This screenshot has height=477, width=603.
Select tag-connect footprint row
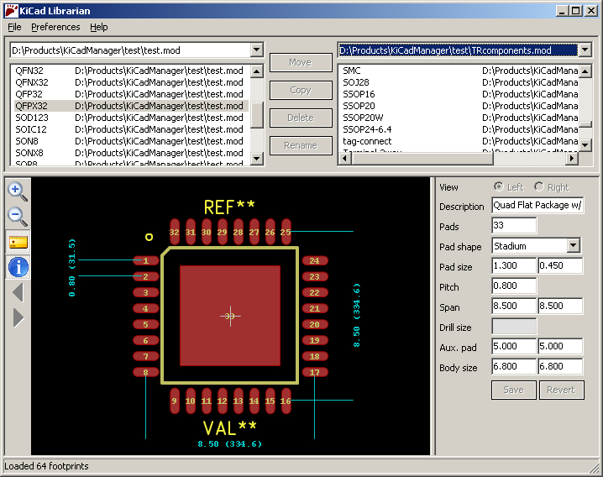[459, 141]
